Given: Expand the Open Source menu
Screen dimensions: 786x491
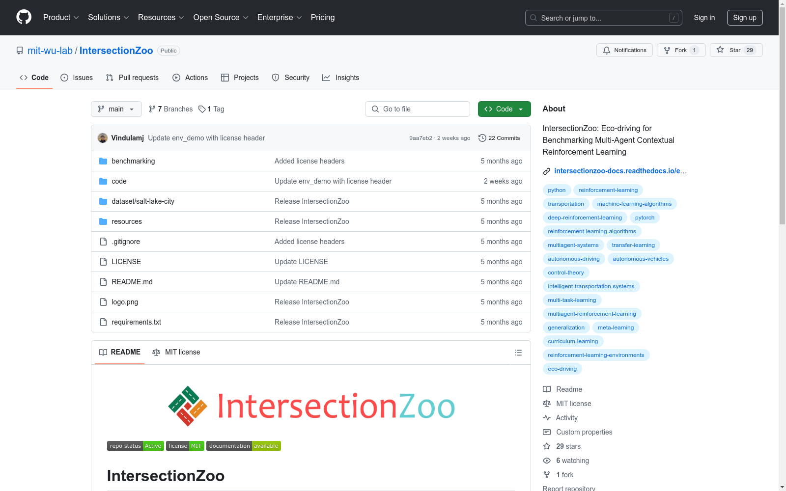Looking at the screenshot, I should point(221,18).
